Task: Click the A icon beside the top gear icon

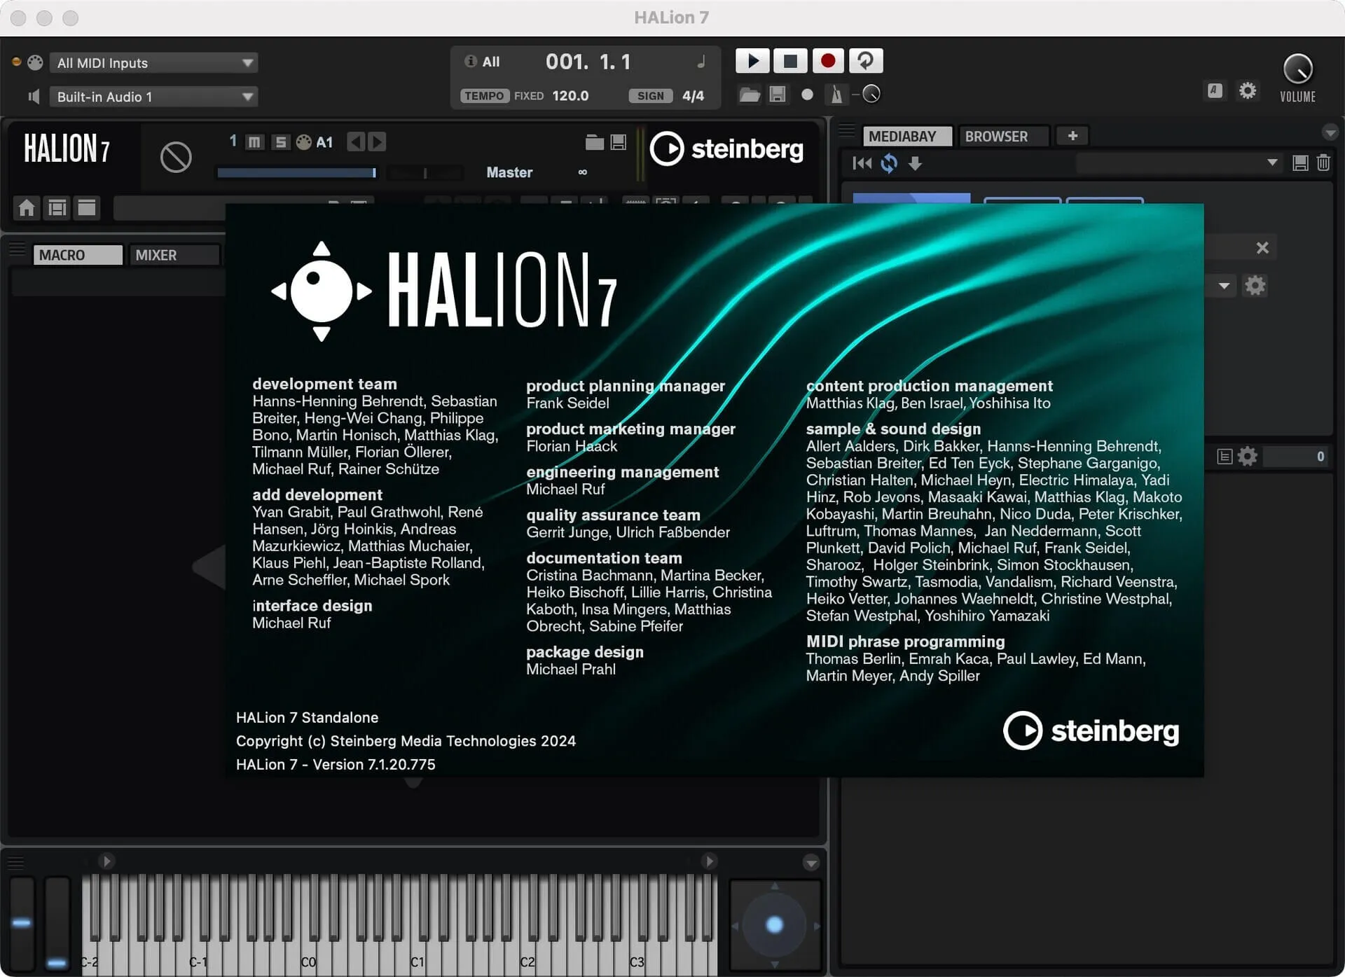Action: pos(1215,90)
